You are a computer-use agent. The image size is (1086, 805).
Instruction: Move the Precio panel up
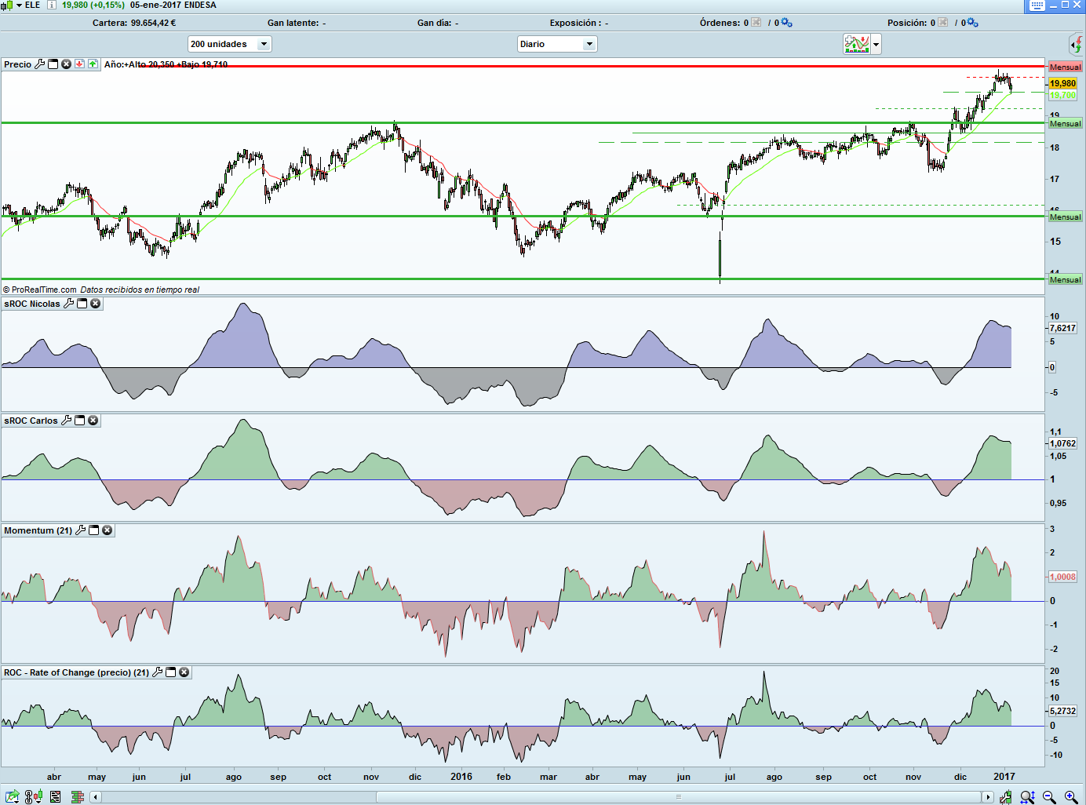point(93,64)
